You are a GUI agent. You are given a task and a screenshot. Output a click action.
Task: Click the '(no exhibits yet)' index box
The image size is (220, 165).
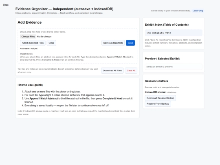tap(174, 33)
